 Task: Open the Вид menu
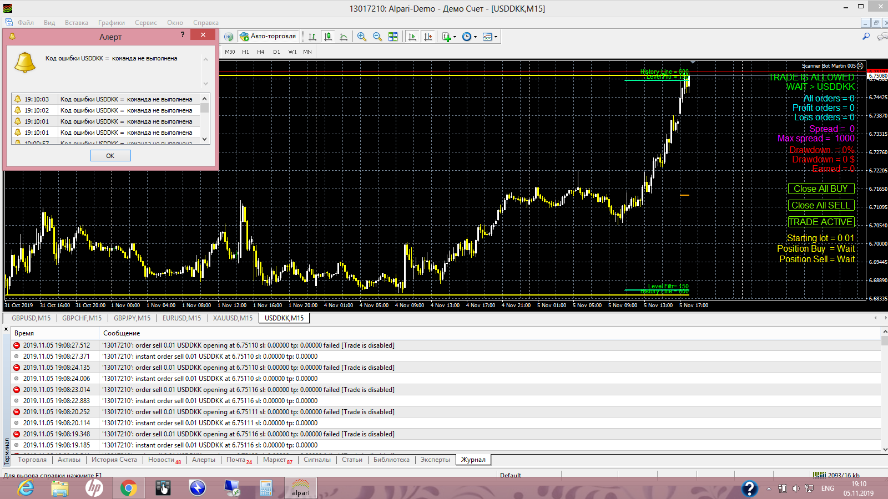pos(49,23)
